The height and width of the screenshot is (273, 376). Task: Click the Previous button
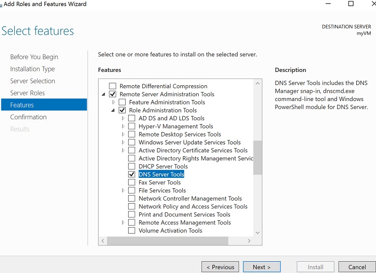[220, 267]
